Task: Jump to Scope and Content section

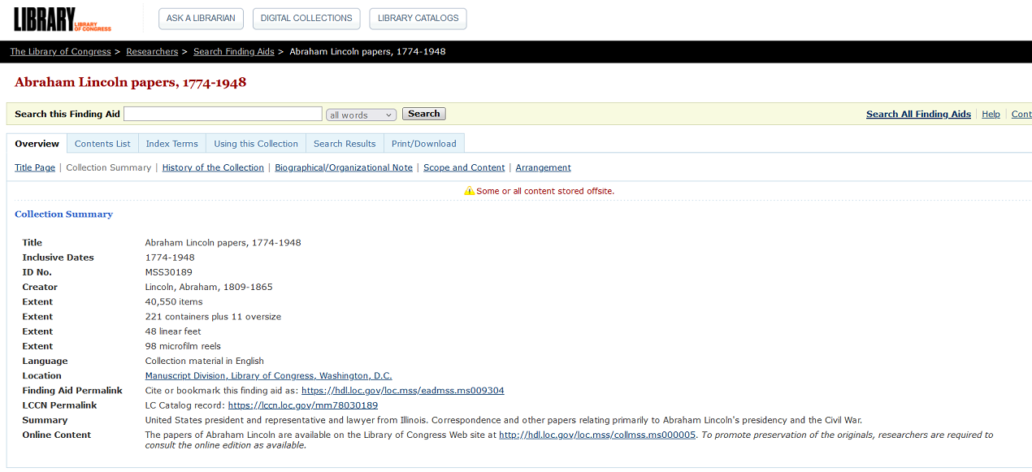Action: coord(464,167)
